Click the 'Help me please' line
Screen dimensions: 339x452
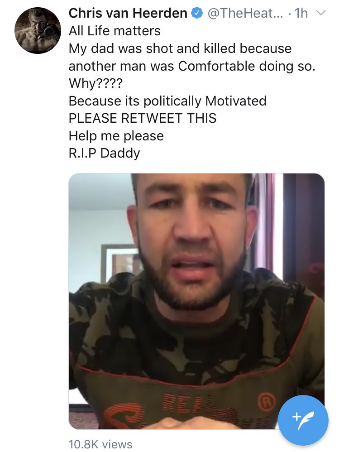(116, 136)
